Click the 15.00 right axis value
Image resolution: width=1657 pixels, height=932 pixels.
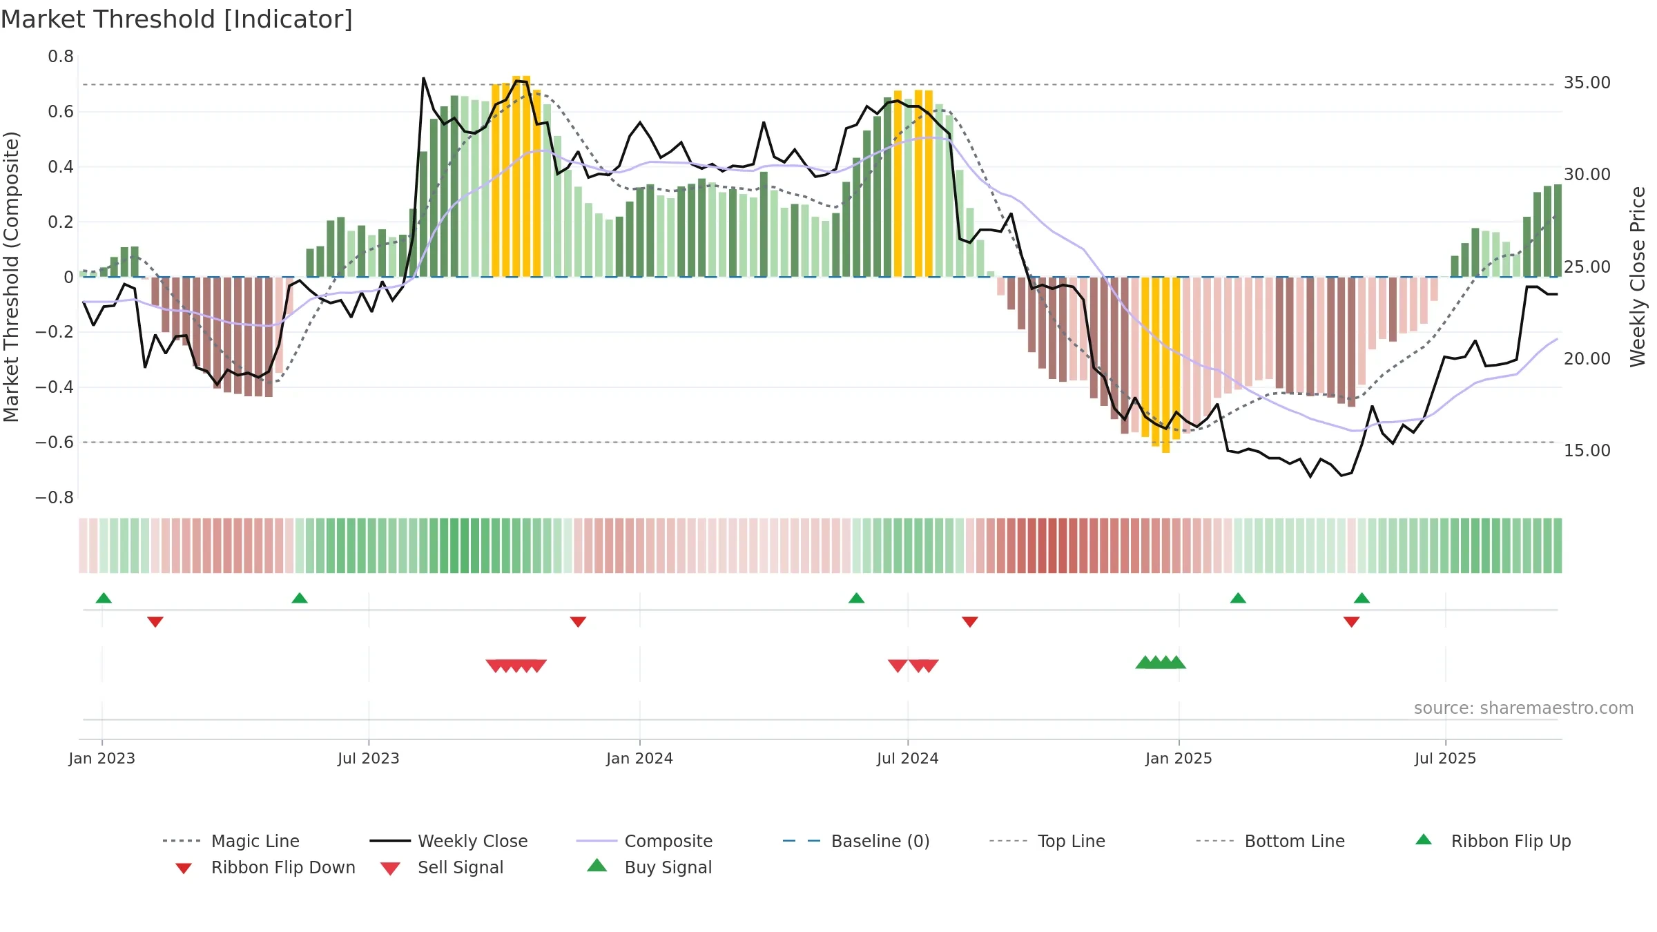1587,451
